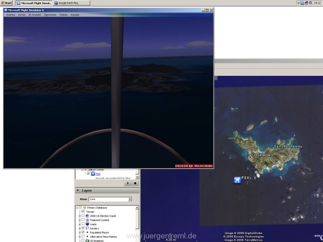Open the Vistas menu
Image resolution: width=323 pixels, height=242 pixels.
click(63, 15)
